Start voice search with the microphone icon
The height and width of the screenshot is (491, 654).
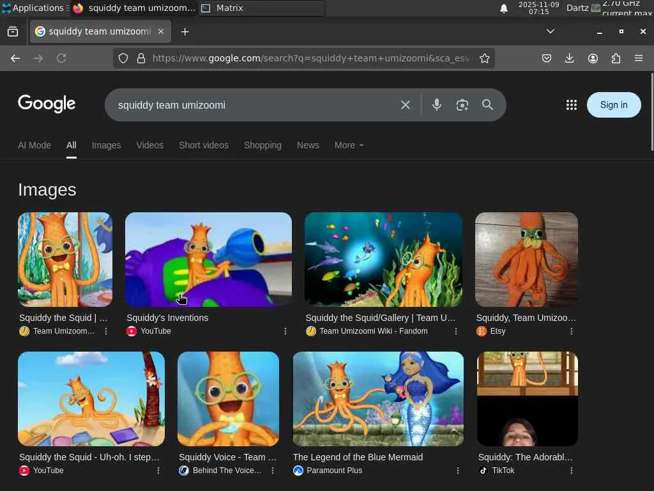tap(437, 105)
